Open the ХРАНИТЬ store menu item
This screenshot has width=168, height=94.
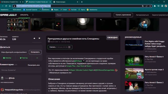[x=24, y=15]
